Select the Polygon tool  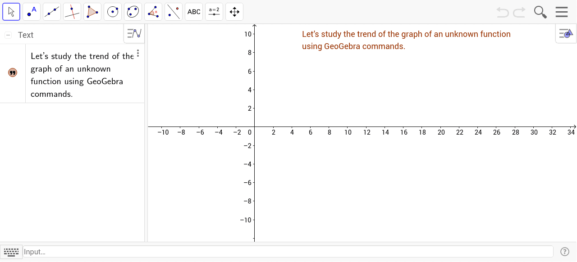(x=92, y=12)
